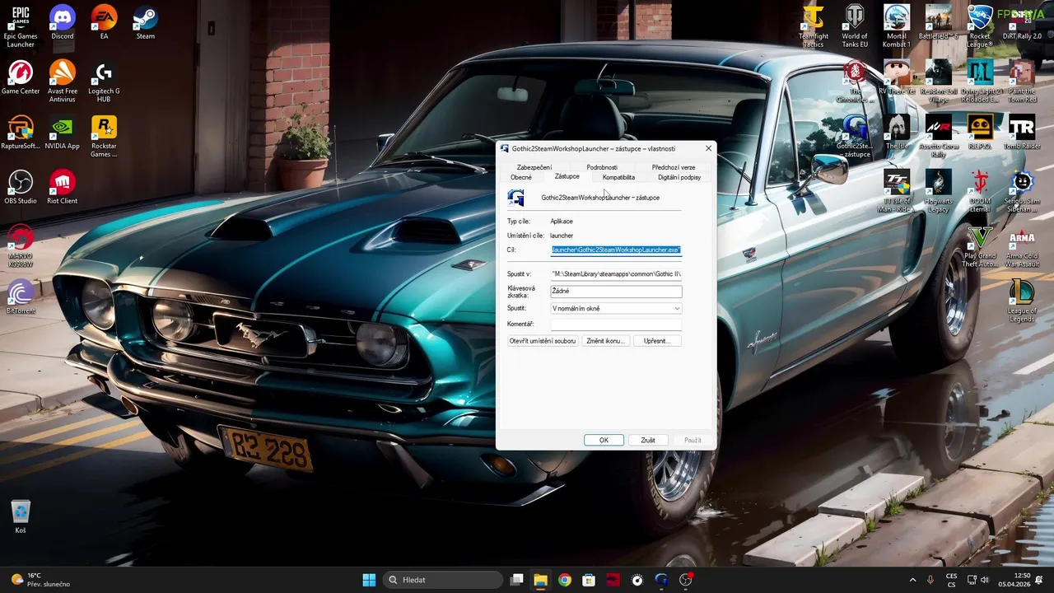Viewport: 1054px width, 593px height.
Task: Select The Isle desktop icon
Action: coord(897,133)
